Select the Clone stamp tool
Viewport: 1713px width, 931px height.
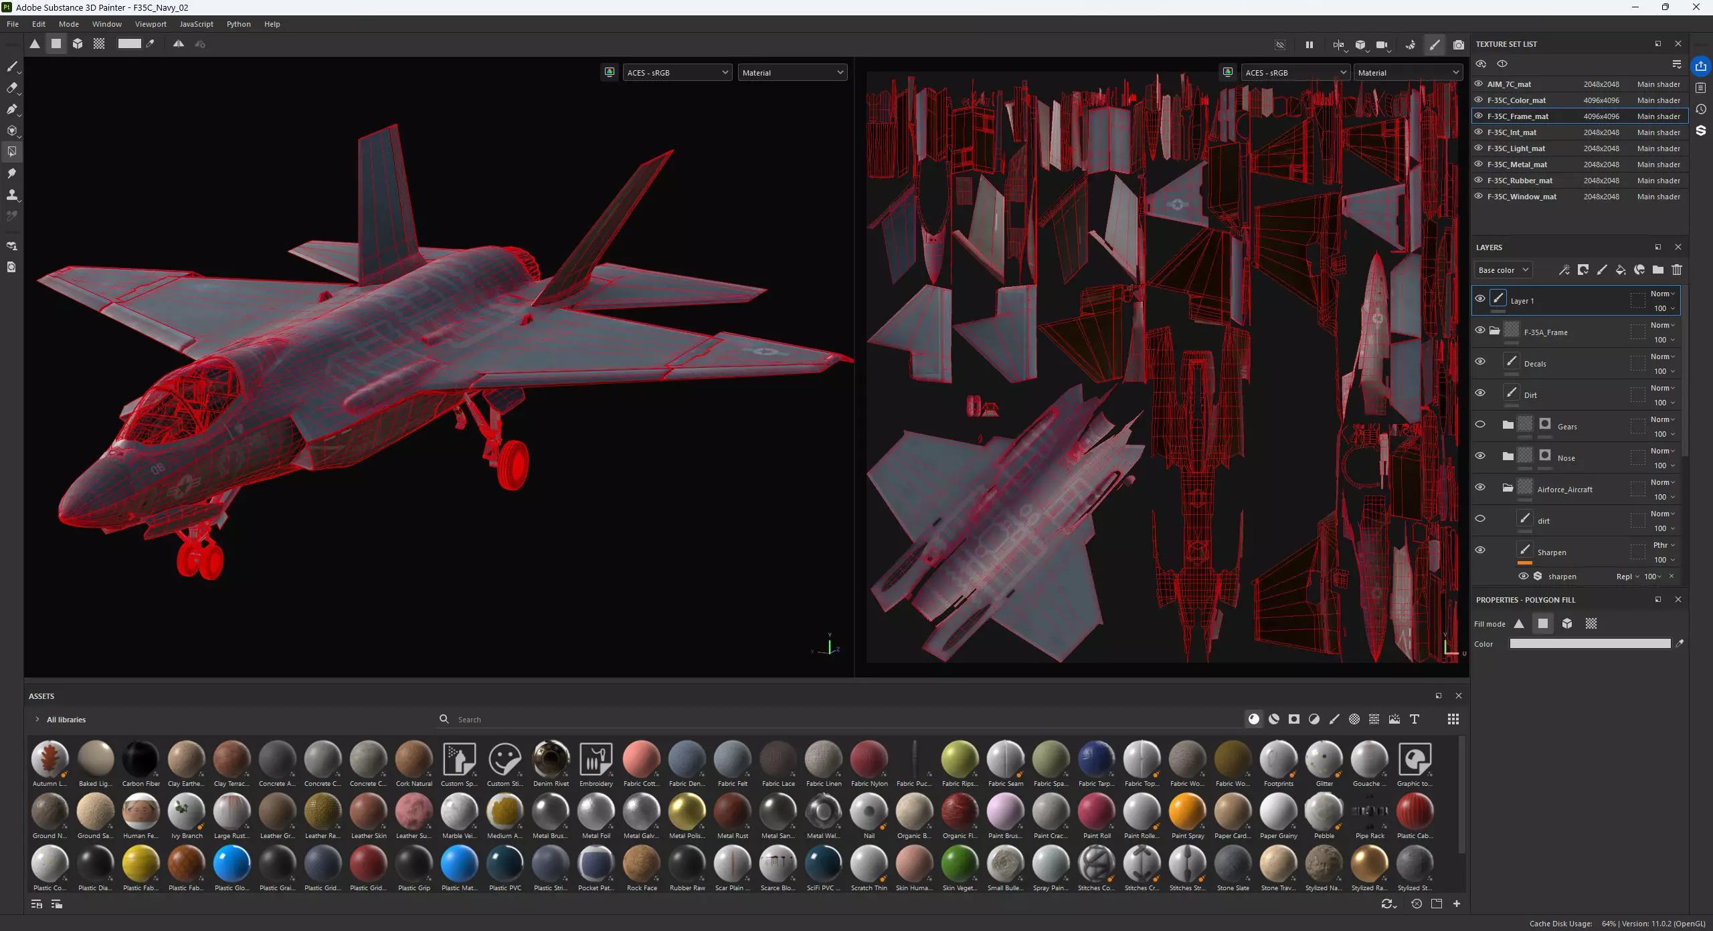[x=12, y=195]
